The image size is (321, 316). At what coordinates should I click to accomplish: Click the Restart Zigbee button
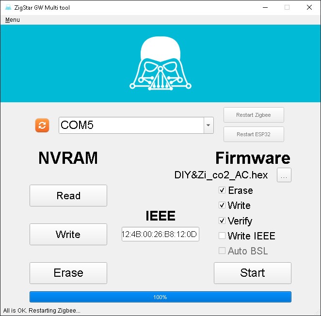coord(254,115)
